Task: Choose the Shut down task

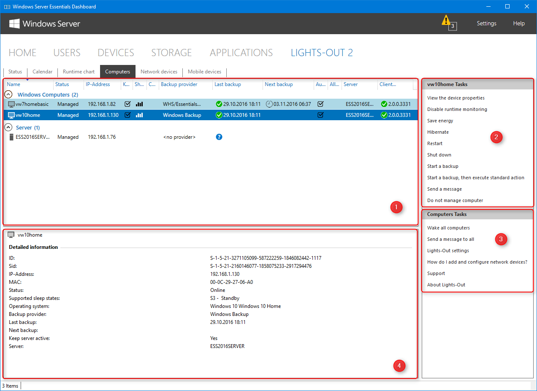Action: click(439, 155)
